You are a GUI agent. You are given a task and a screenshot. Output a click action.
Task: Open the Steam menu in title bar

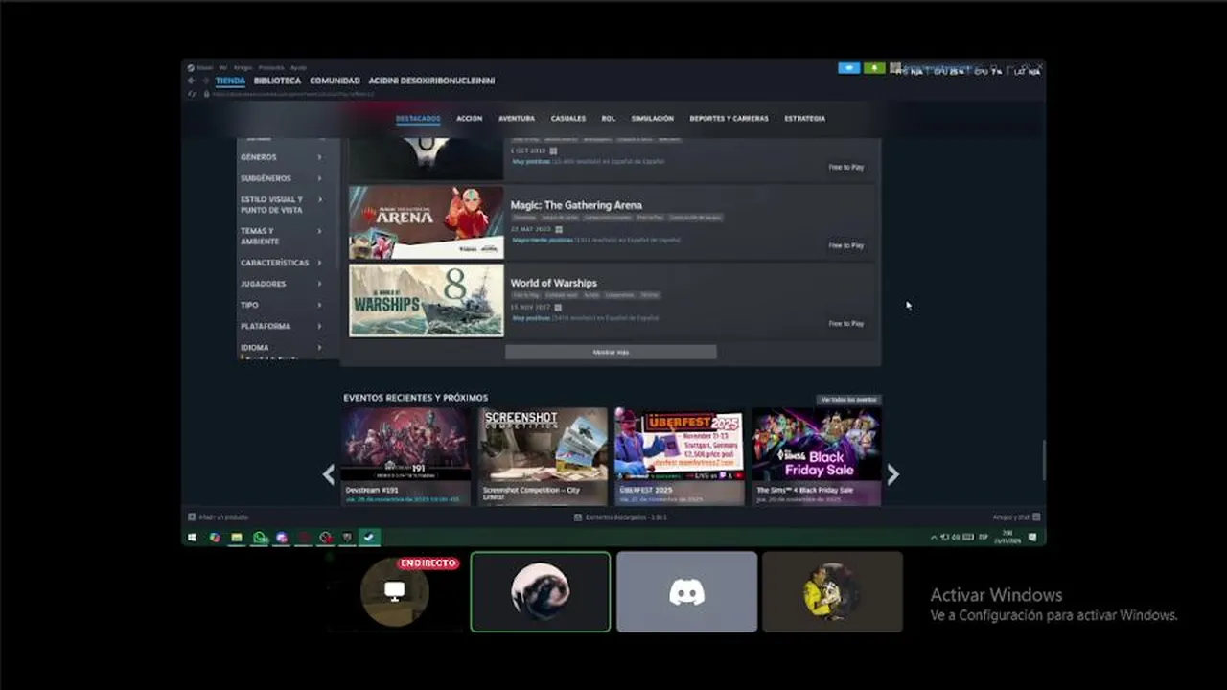pyautogui.click(x=200, y=67)
